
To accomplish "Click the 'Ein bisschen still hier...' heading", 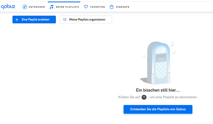I will [158, 90].
